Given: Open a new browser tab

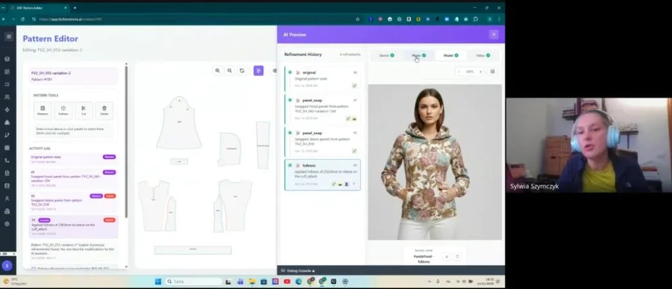Looking at the screenshot, I should click(75, 8).
